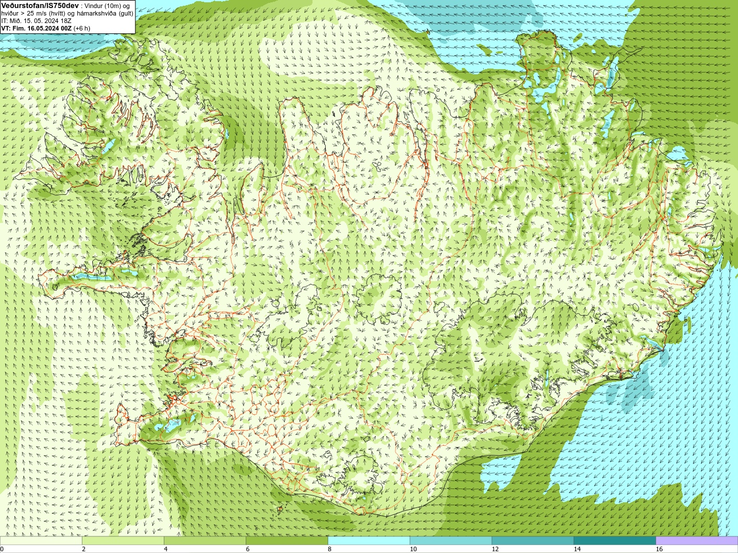Click the 10–12 m/s cyan legend swatch
This screenshot has height=553, width=738.
[x=451, y=541]
